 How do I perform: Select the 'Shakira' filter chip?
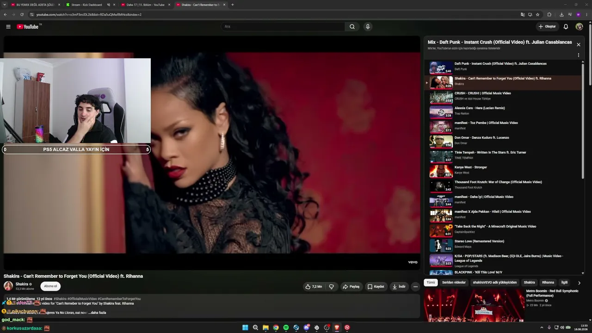529,283
